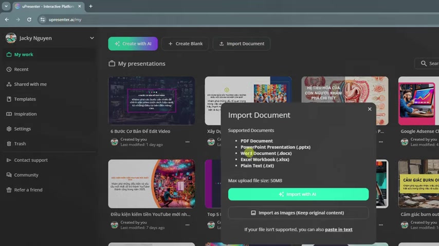Screen dimensions: 439x246
Task: Click Refer a friend in sidebar
Action: tap(49, 190)
